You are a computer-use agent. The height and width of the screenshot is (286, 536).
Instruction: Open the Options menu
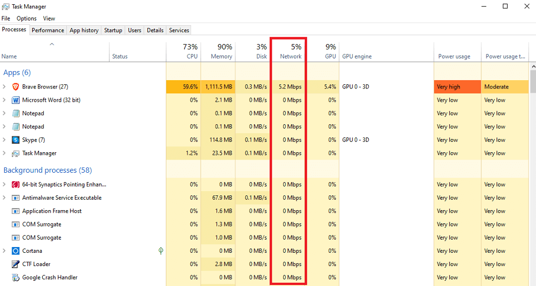[x=26, y=18]
